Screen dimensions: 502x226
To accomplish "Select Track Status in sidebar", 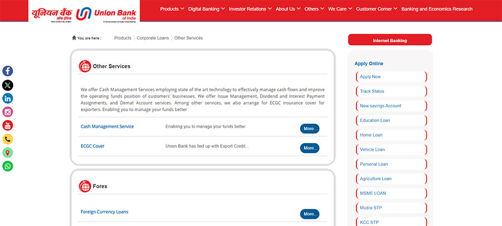I will 391,91.
